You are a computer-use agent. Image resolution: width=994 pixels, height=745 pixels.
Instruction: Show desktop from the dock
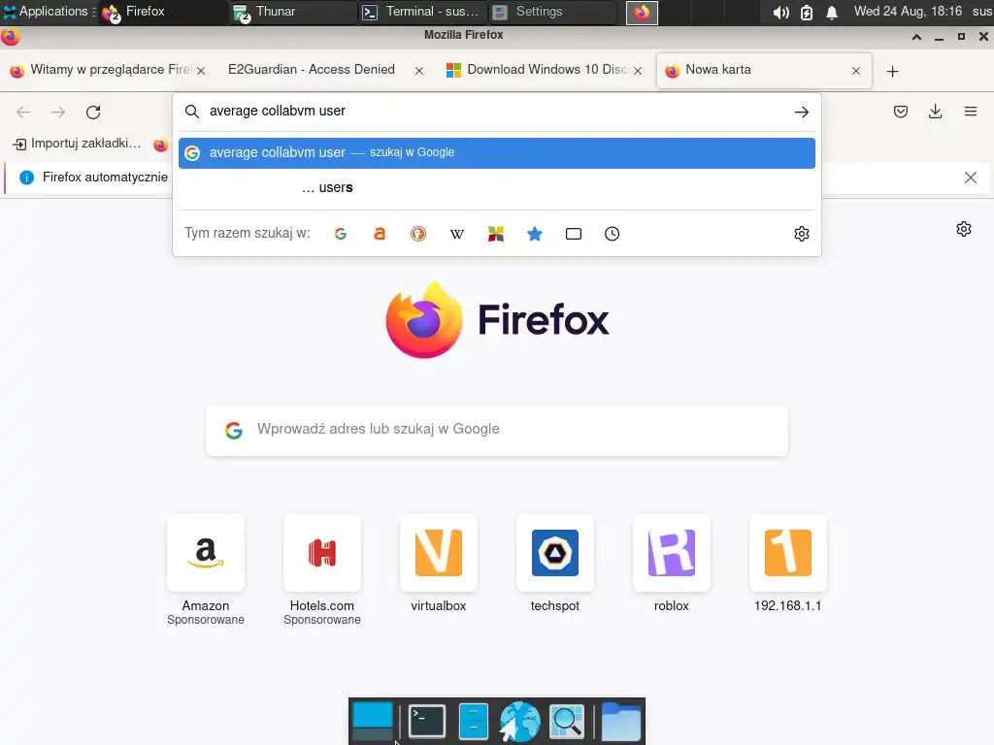tap(373, 722)
